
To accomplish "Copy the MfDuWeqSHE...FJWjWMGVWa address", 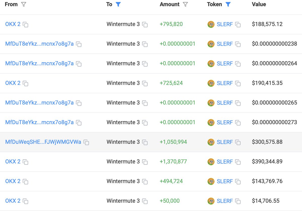I will coord(86,142).
